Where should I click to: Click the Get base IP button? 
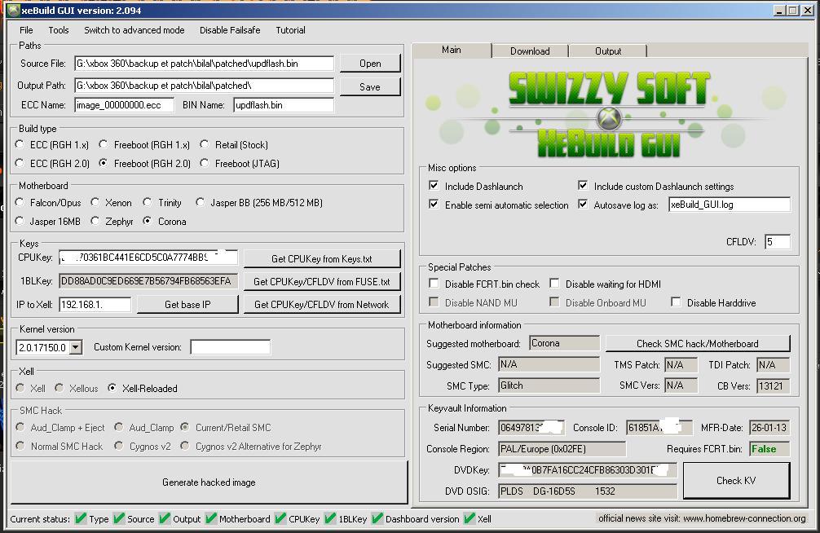click(187, 305)
